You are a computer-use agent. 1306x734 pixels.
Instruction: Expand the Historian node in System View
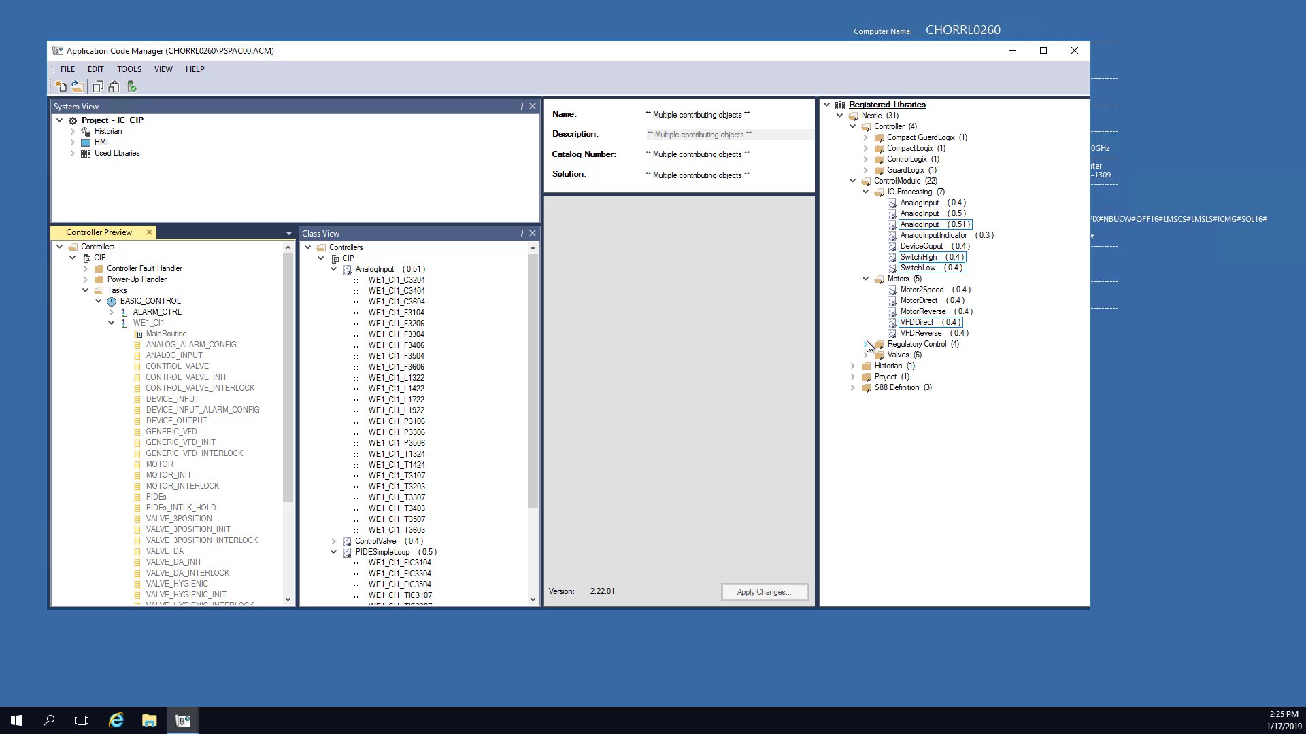72,131
